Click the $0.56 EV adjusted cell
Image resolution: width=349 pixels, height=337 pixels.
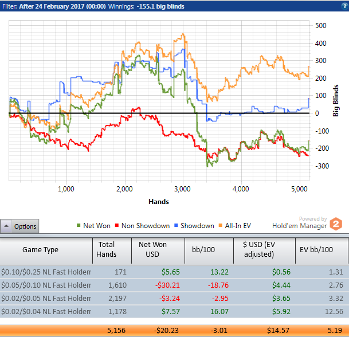click(x=281, y=272)
